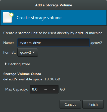The height and width of the screenshot is (112, 107).
Task: Click into the Name field containing system-drive
Action: (x=54, y=43)
